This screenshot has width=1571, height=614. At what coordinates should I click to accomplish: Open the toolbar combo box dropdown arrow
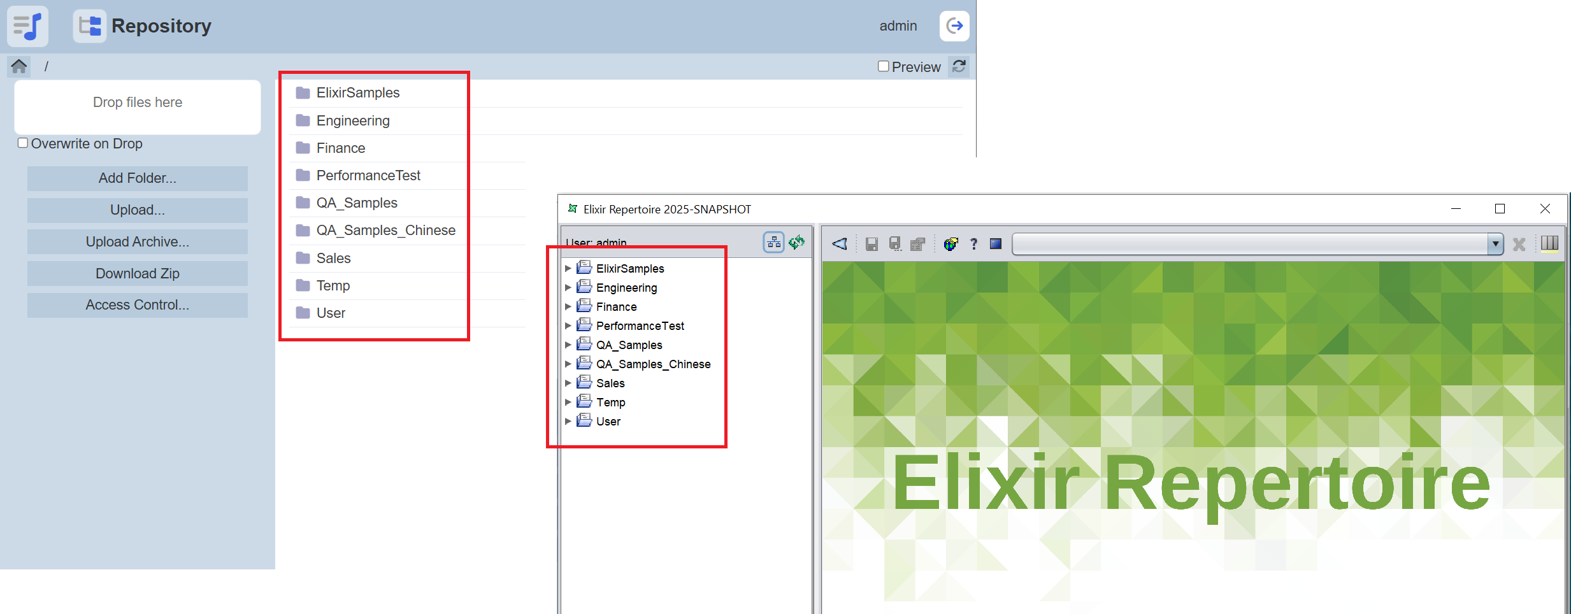pos(1495,244)
